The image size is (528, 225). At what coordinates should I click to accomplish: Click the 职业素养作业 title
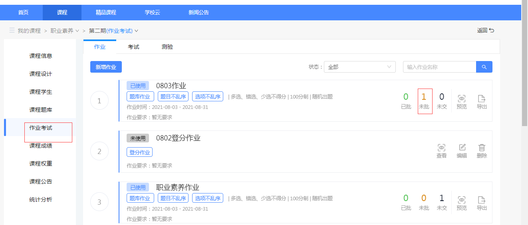[178, 187]
